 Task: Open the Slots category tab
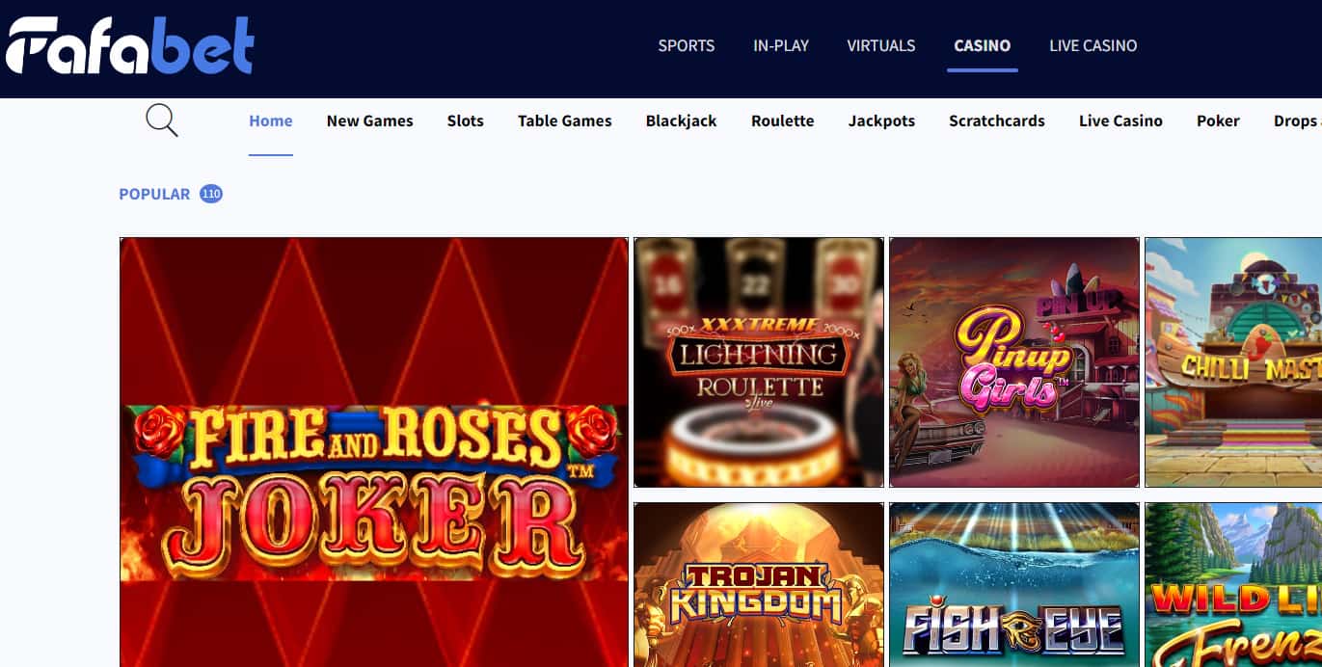465,120
